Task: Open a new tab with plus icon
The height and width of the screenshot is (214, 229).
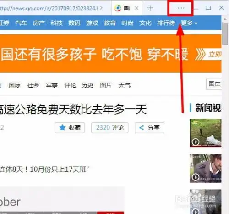Action: click(x=150, y=8)
